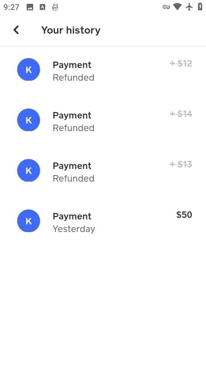Tap the keyboard language notification icon

[x=42, y=7]
